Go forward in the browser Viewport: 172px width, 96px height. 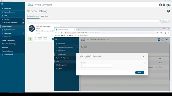pyautogui.click(x=59, y=33)
